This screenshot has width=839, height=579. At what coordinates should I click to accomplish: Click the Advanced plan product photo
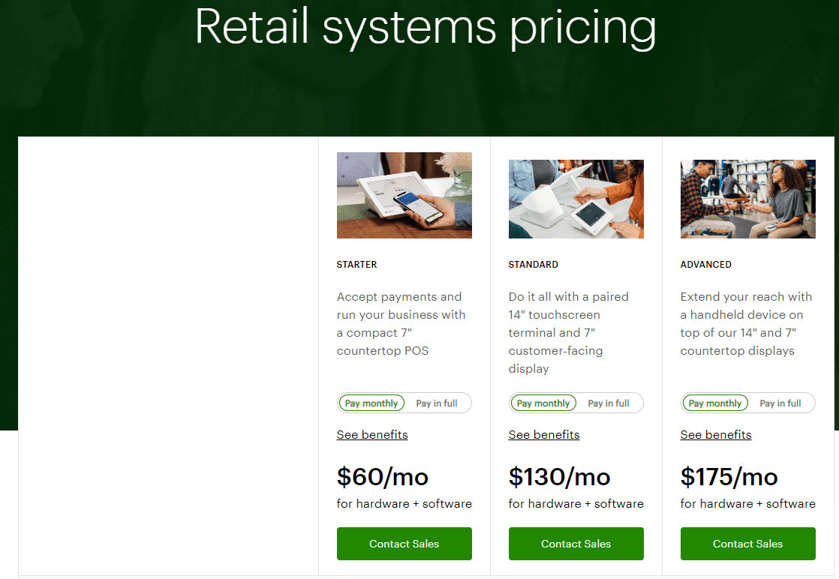[x=747, y=199]
